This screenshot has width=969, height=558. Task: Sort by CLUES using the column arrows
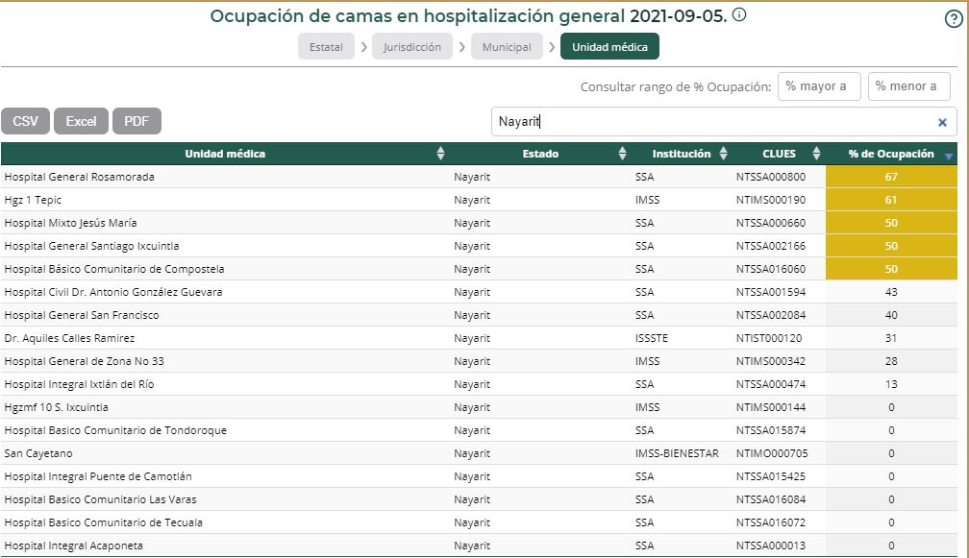click(x=817, y=153)
